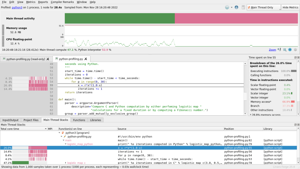Click the MPI column header

click(53, 129)
